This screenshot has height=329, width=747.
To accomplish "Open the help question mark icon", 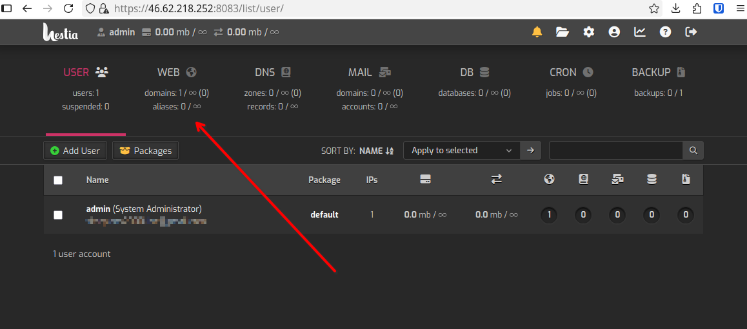I will (665, 32).
